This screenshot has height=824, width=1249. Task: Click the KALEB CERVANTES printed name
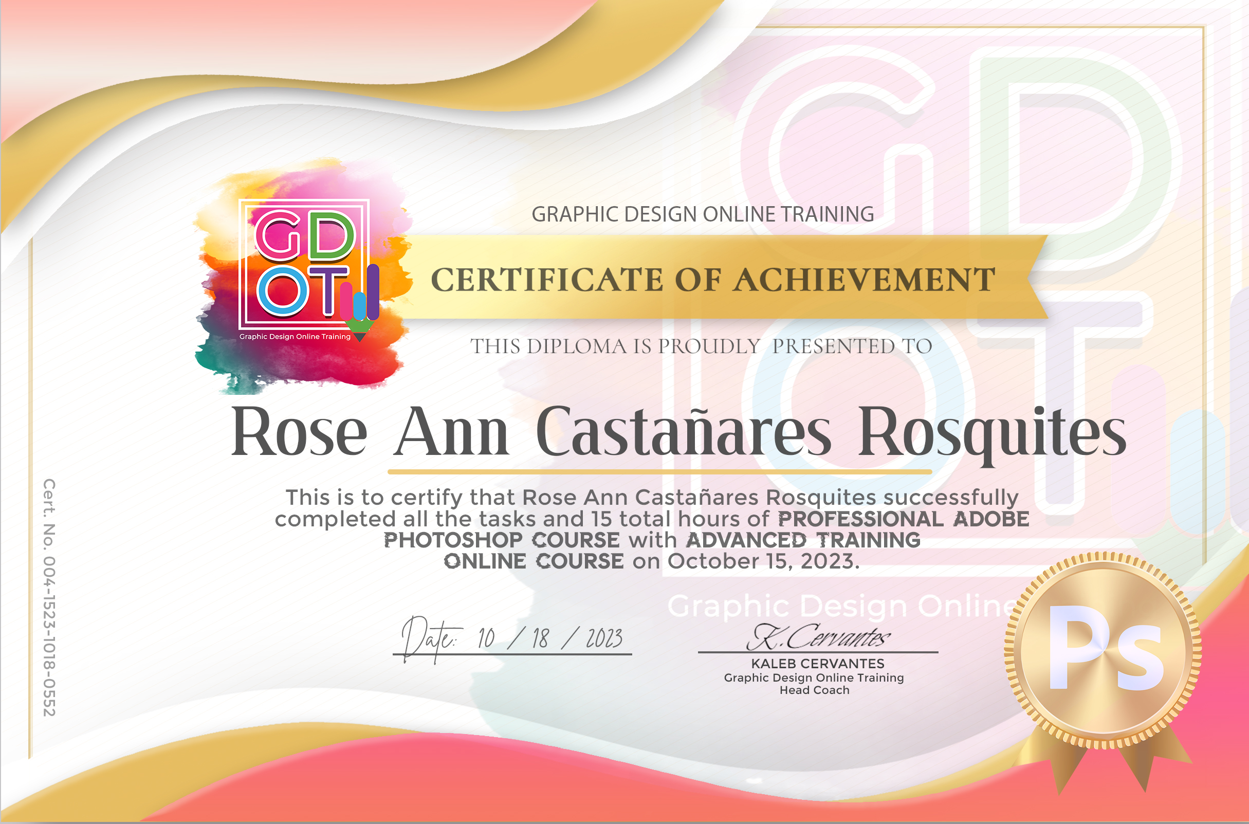[818, 664]
